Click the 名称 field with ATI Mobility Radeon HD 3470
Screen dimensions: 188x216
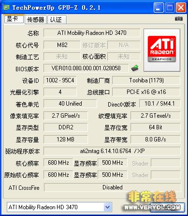coord(92,33)
